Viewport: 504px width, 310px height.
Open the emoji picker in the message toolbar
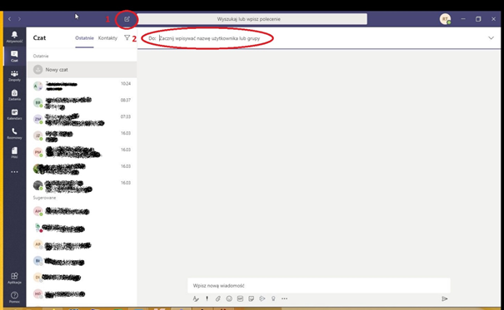tap(229, 298)
